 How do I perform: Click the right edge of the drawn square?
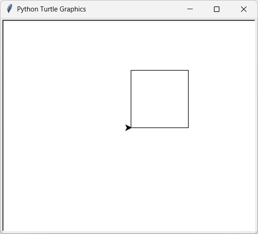pos(188,99)
